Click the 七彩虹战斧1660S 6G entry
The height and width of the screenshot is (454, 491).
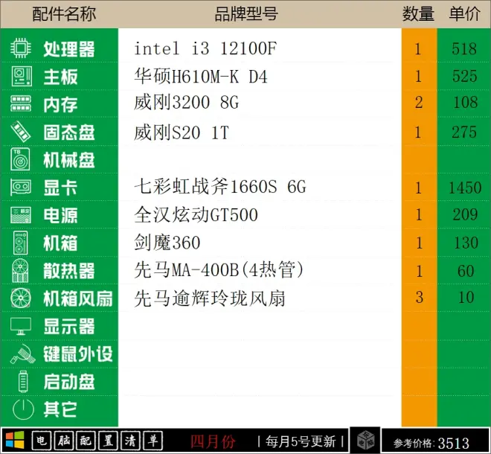[x=220, y=187]
